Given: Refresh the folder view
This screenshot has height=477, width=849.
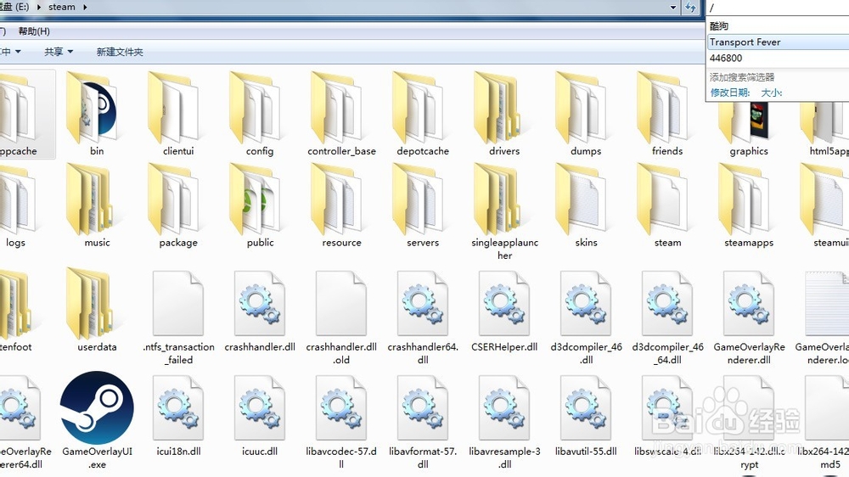Looking at the screenshot, I should coord(690,7).
